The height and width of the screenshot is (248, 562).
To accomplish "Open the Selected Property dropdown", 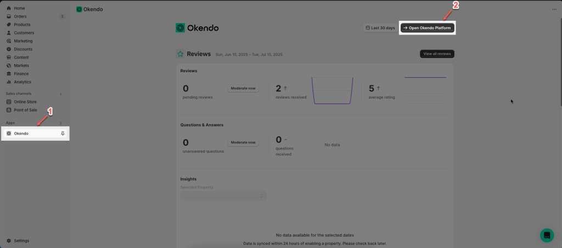I will 223,196.
